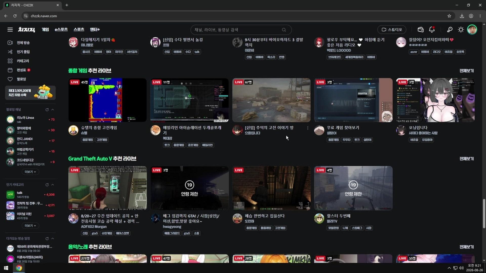Click the 고전게임 tag under 슈텔
Screen dimensions: 486x273
point(102,140)
